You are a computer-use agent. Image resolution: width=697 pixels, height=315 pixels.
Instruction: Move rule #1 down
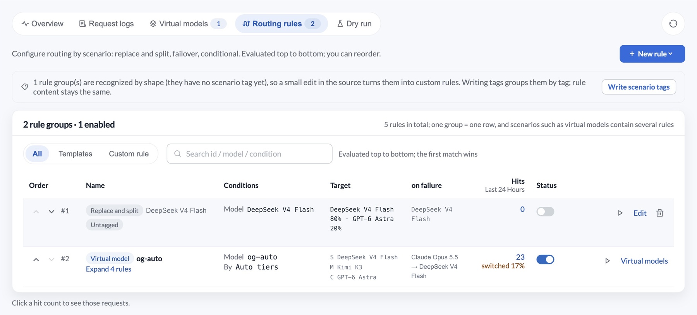coord(52,211)
